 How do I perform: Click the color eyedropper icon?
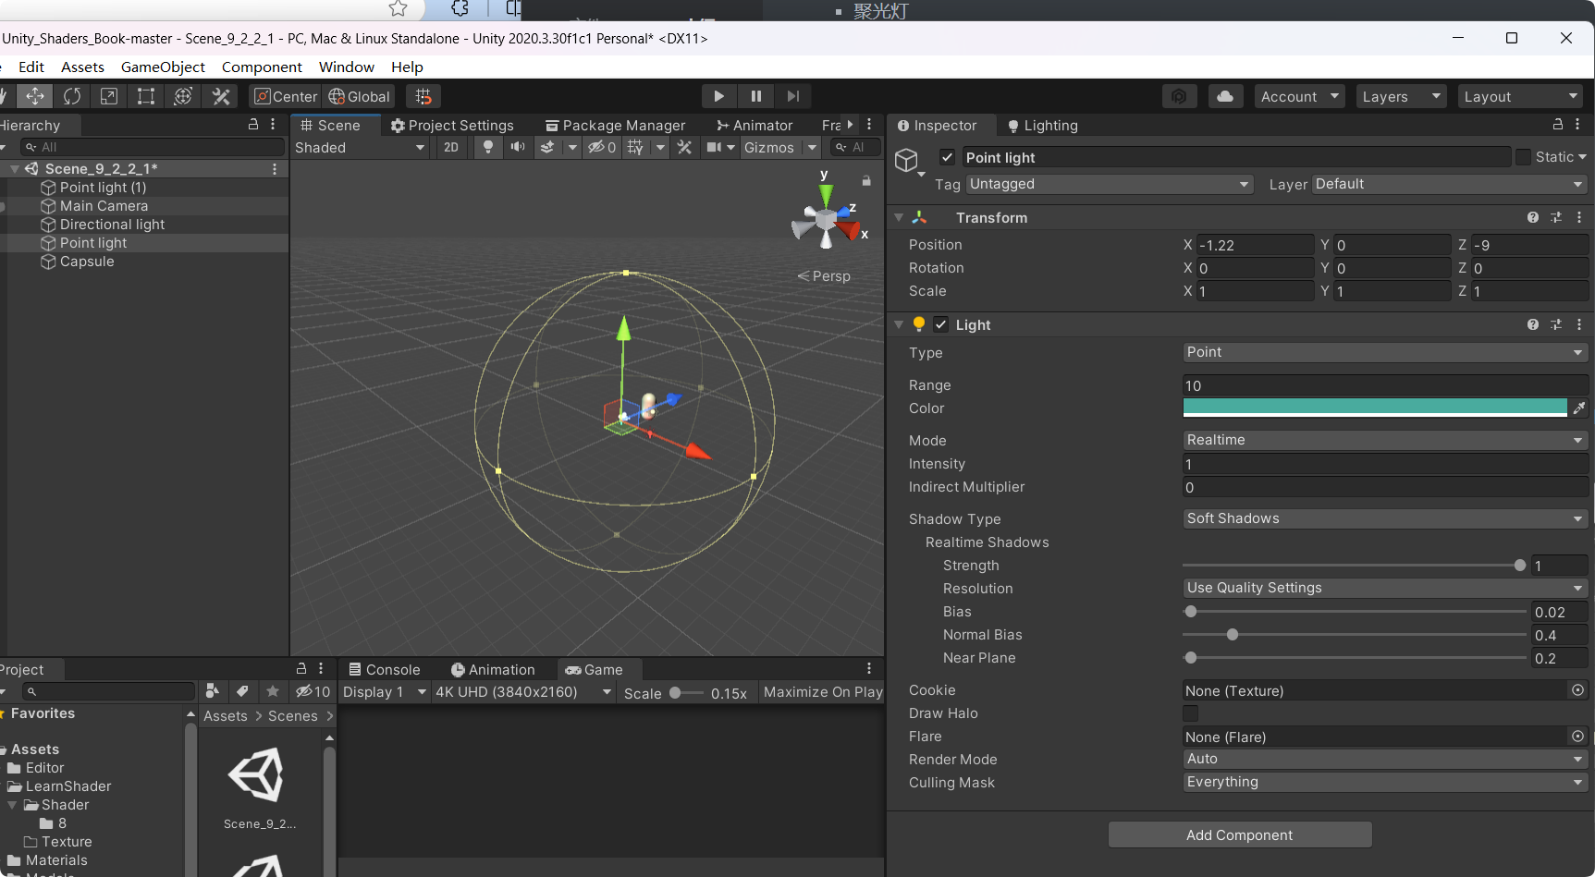tap(1579, 408)
